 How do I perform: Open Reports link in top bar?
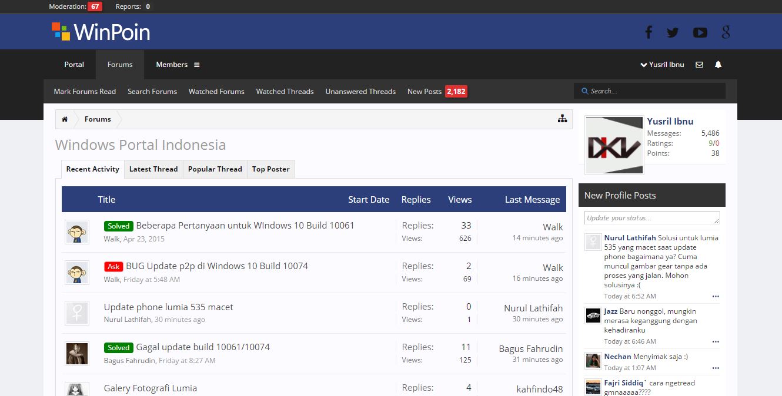[x=133, y=6]
